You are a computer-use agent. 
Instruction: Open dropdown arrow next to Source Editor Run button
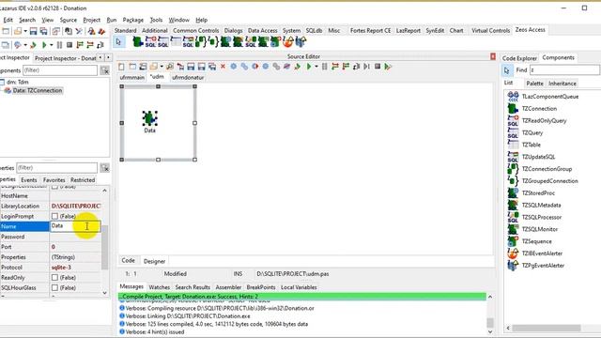tap(316, 67)
